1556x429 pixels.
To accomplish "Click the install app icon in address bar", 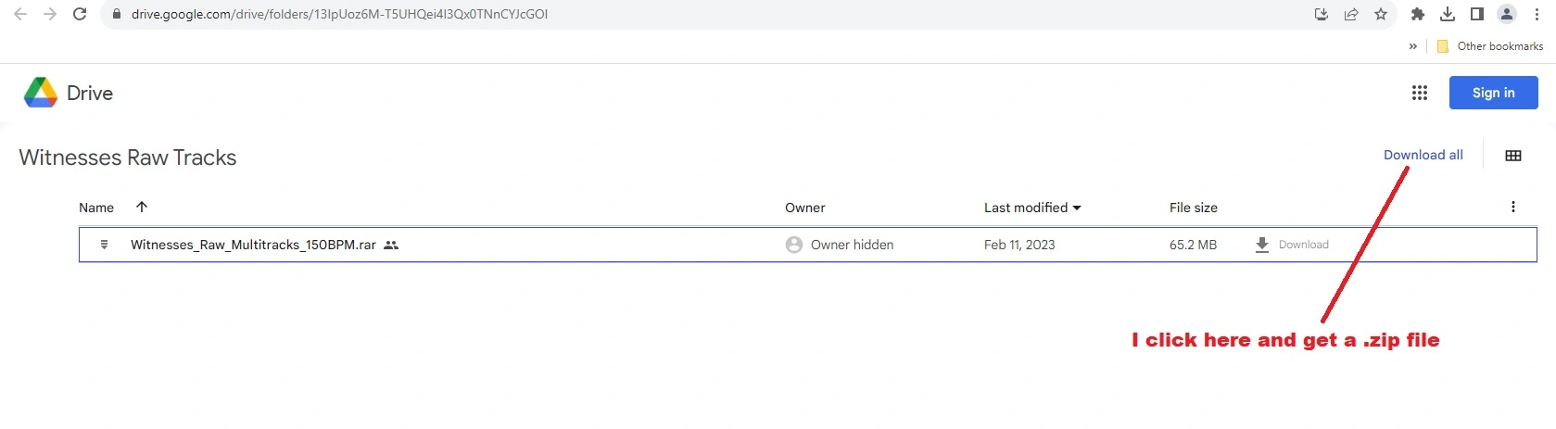I will point(1321,14).
